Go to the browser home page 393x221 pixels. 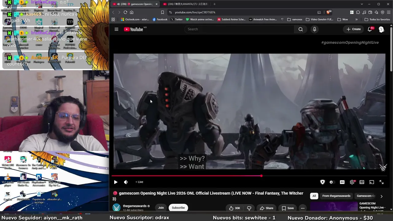tap(132, 12)
